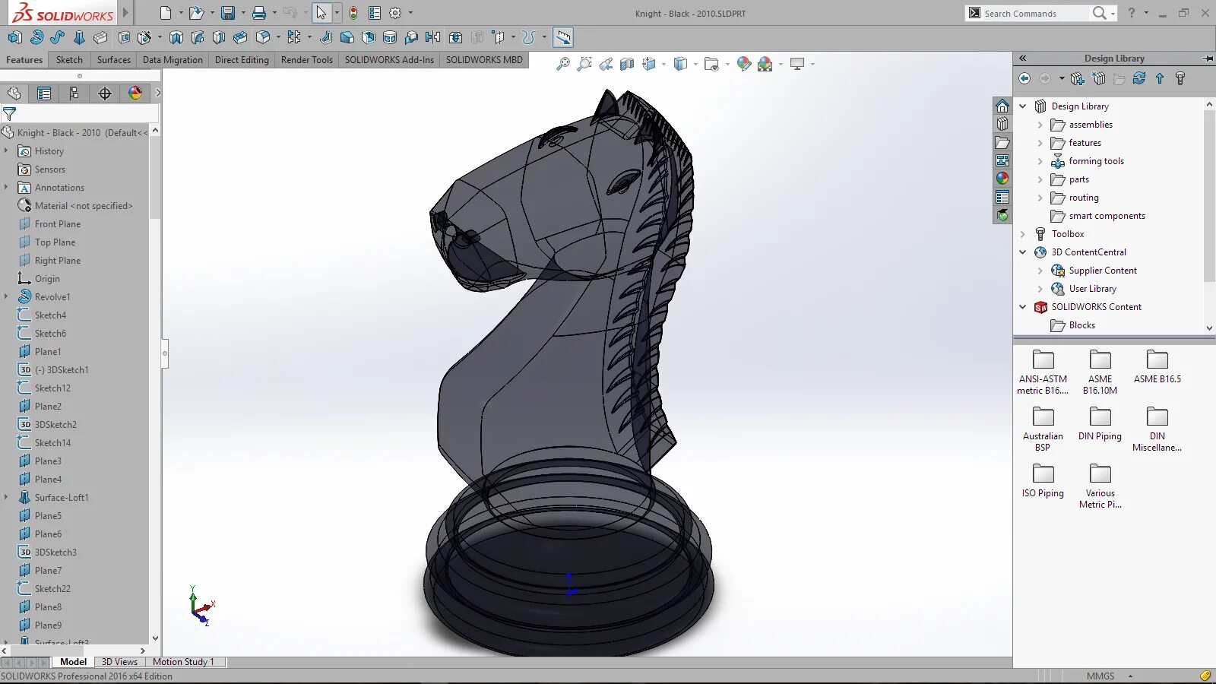Click the feature tree filter icon
Image resolution: width=1216 pixels, height=684 pixels.
pyautogui.click(x=10, y=114)
